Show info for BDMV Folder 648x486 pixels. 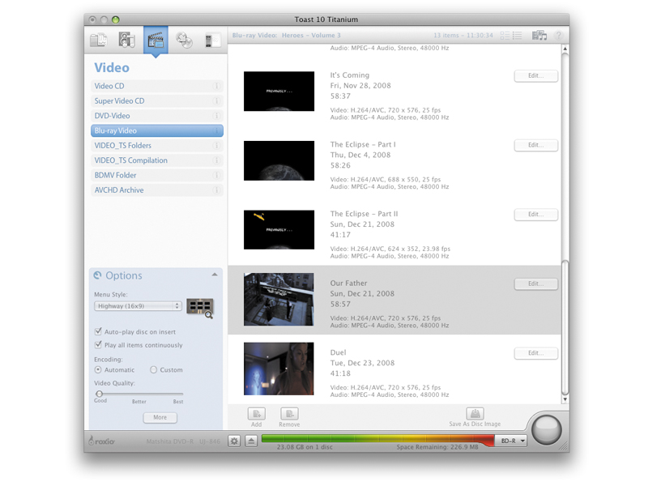215,175
